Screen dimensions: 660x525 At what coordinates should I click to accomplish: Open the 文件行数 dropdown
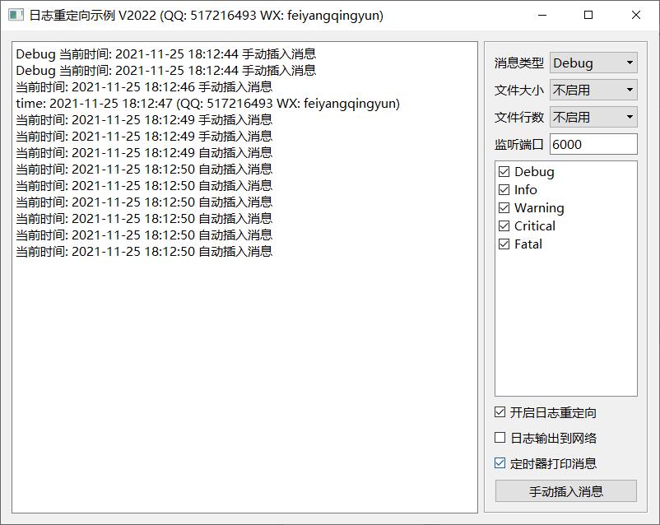pos(593,118)
